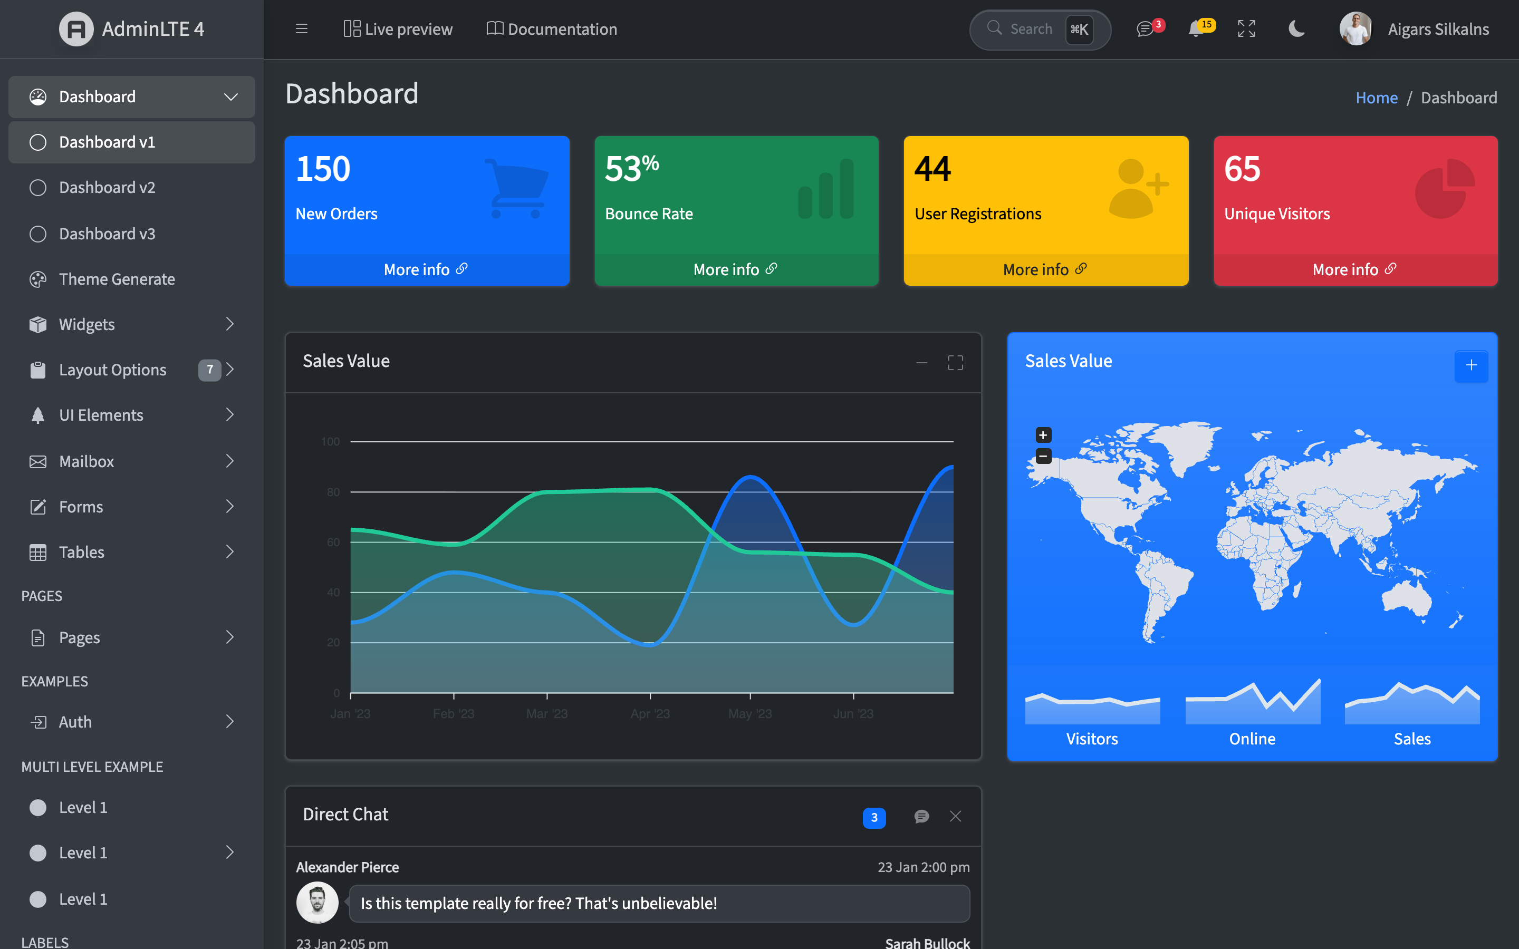Open the Live preview nav link
The height and width of the screenshot is (949, 1519).
point(398,29)
